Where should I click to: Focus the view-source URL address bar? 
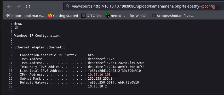143,7
